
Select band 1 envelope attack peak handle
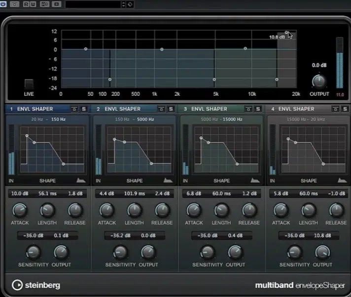27,136
